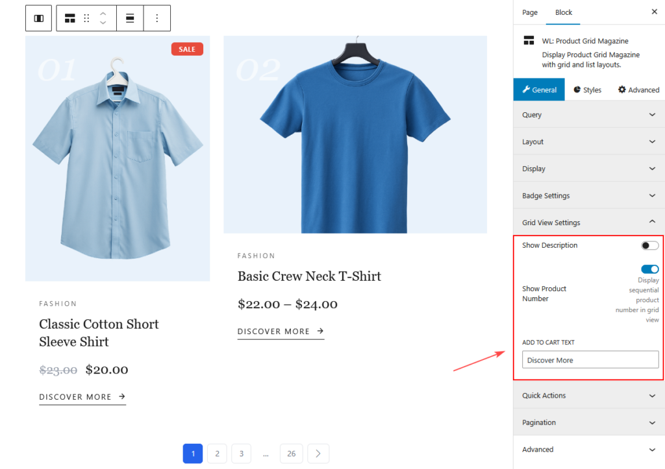This screenshot has width=665, height=469.
Task: Open the block transform menu icon
Action: [x=69, y=18]
